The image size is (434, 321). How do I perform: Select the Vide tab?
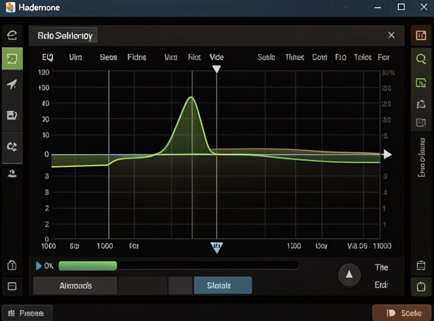[x=216, y=57]
